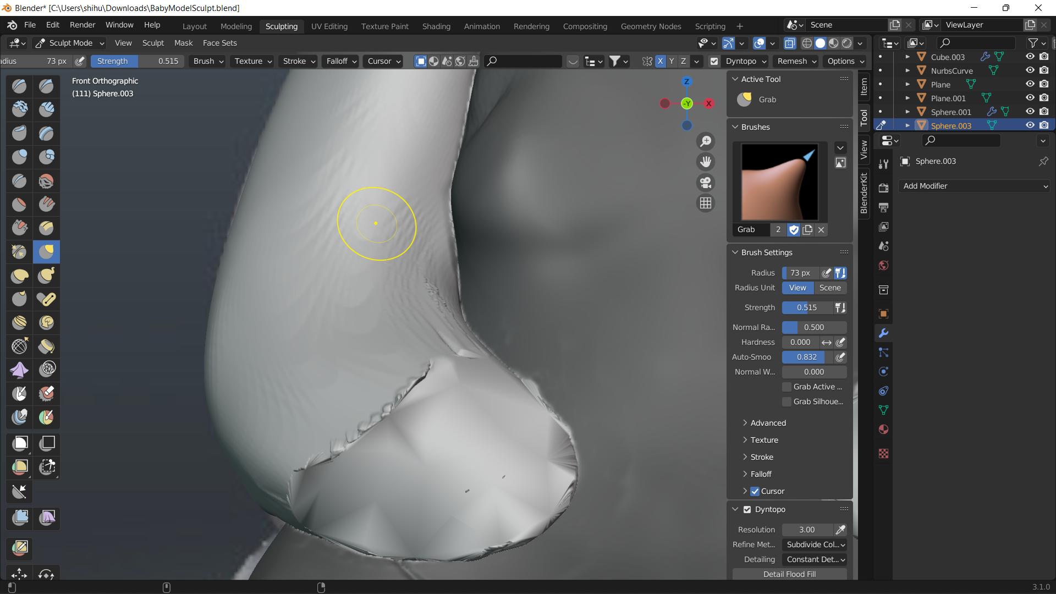Select the Mask brush in the toolbar

19,393
